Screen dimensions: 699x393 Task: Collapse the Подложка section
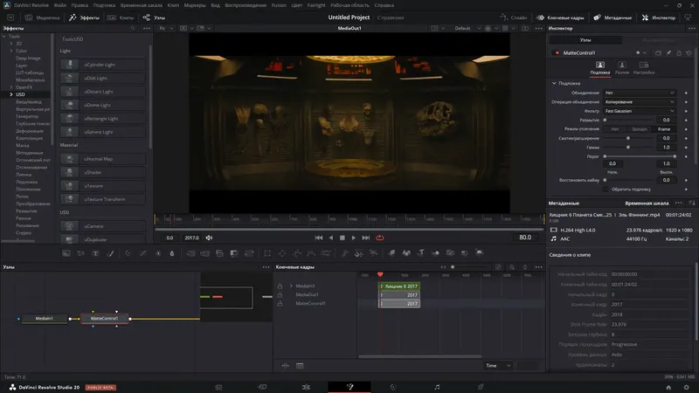(x=554, y=83)
